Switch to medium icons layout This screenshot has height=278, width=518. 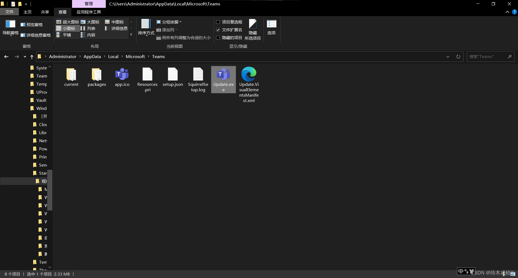click(x=114, y=22)
